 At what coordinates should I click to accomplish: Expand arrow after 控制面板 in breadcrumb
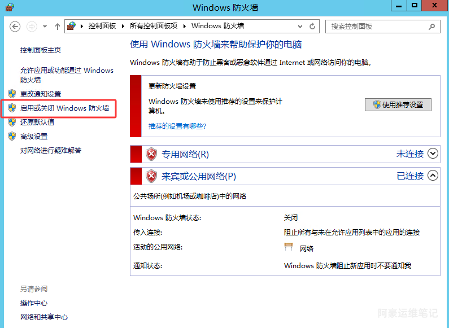(123, 27)
